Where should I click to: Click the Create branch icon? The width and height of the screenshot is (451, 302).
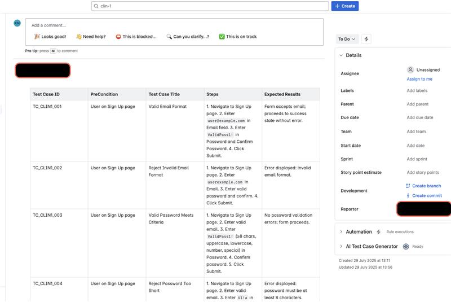pyautogui.click(x=408, y=186)
